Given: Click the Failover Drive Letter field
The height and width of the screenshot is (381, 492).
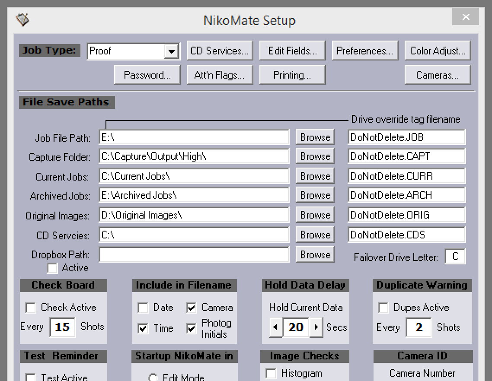Looking at the screenshot, I should 455,257.
